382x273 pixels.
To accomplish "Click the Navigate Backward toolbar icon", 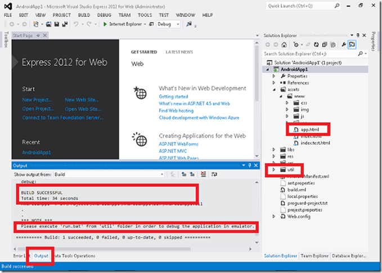I will point(12,24).
